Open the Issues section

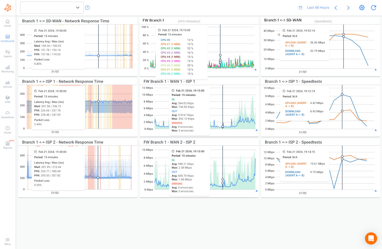point(7,130)
